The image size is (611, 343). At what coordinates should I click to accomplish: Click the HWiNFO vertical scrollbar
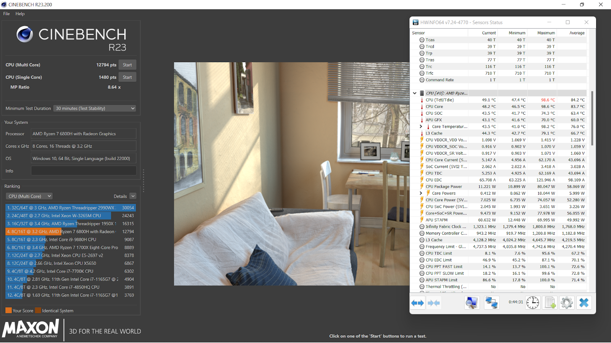click(x=592, y=118)
